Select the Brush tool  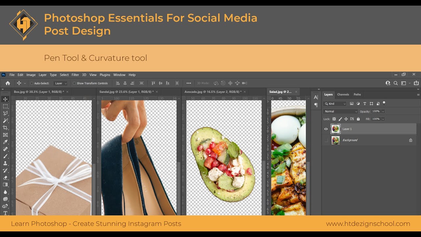[5, 156]
